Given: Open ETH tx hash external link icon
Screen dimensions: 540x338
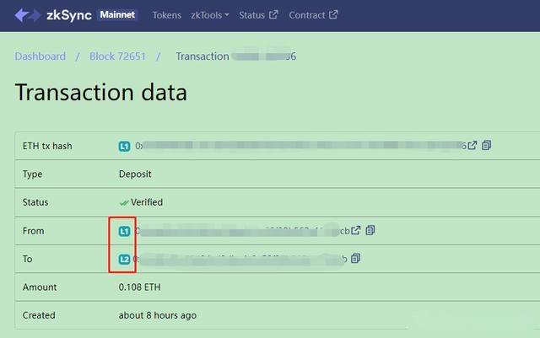Looking at the screenshot, I should pos(472,146).
